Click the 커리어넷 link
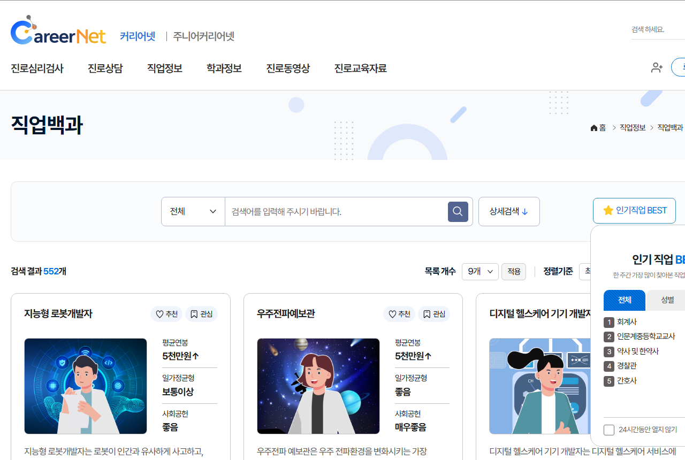685x460 pixels. point(138,36)
